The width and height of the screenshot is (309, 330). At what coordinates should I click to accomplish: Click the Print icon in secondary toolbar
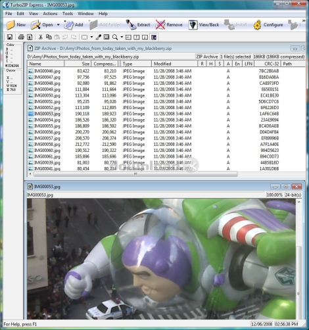[21, 37]
